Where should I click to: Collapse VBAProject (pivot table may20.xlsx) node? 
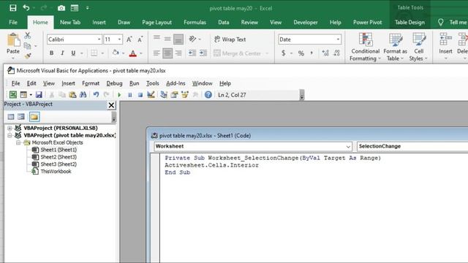(10, 135)
